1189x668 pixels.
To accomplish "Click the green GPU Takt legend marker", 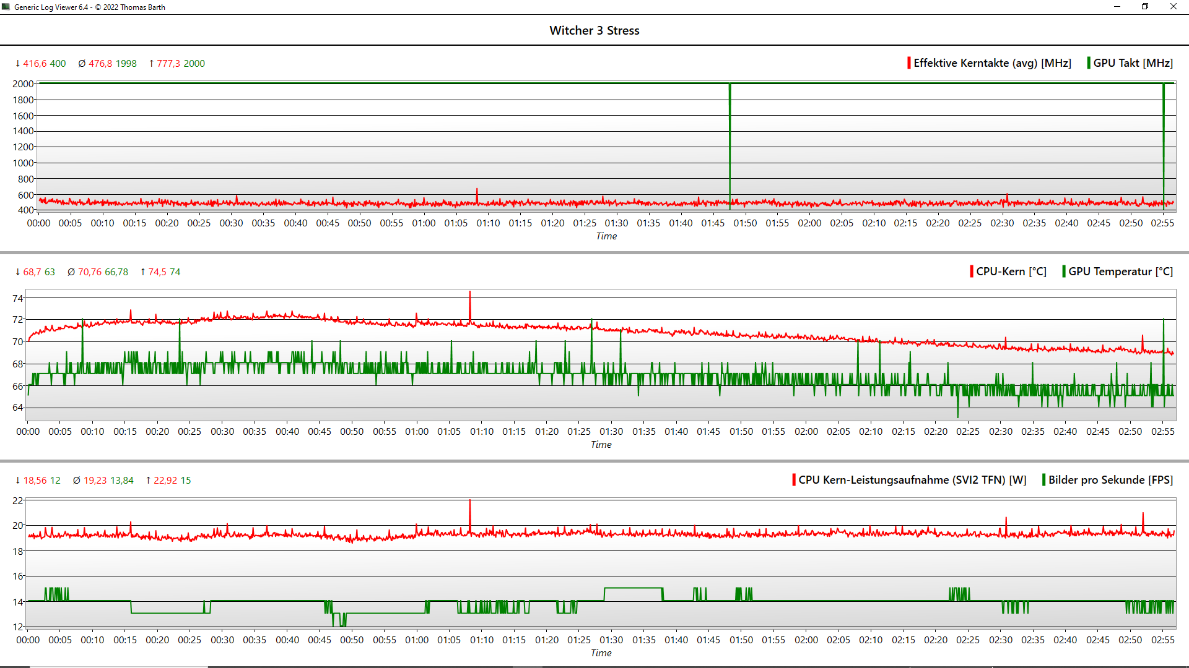I will (1088, 63).
